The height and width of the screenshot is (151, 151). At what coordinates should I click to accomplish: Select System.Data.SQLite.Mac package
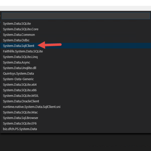[75, 112]
